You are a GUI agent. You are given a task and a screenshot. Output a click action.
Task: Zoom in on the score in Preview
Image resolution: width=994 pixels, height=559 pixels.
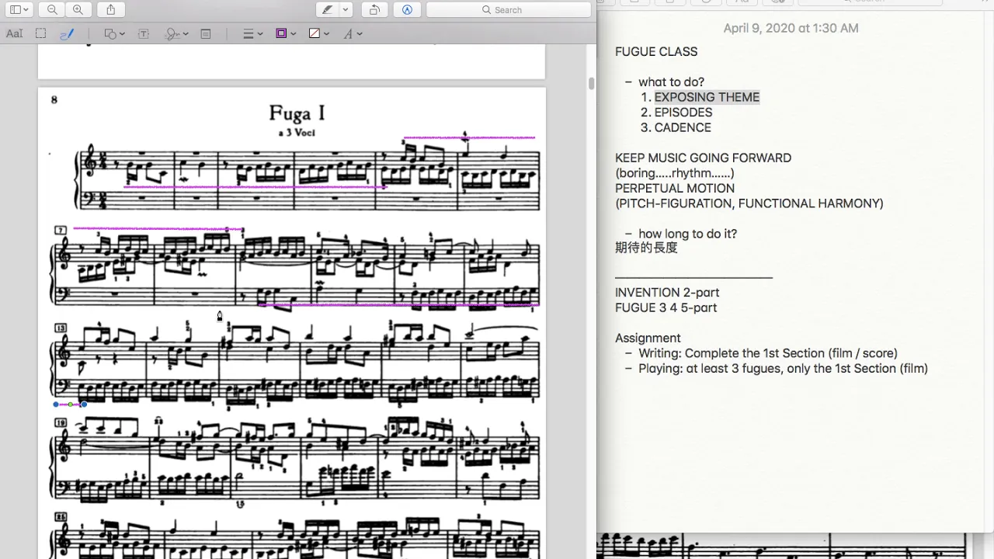78,9
